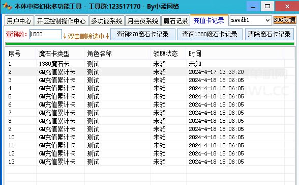The width and height of the screenshot is (299, 185).
Task: Select the 充值卡记录 tab
Action: 209,20
